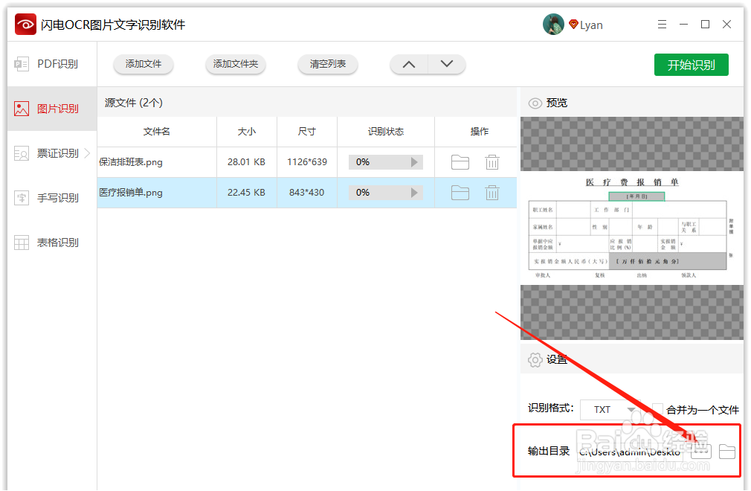Image resolution: width=751 pixels, height=491 pixels.
Task: Toggle the 合并为一个文件 checkbox
Action: point(657,410)
